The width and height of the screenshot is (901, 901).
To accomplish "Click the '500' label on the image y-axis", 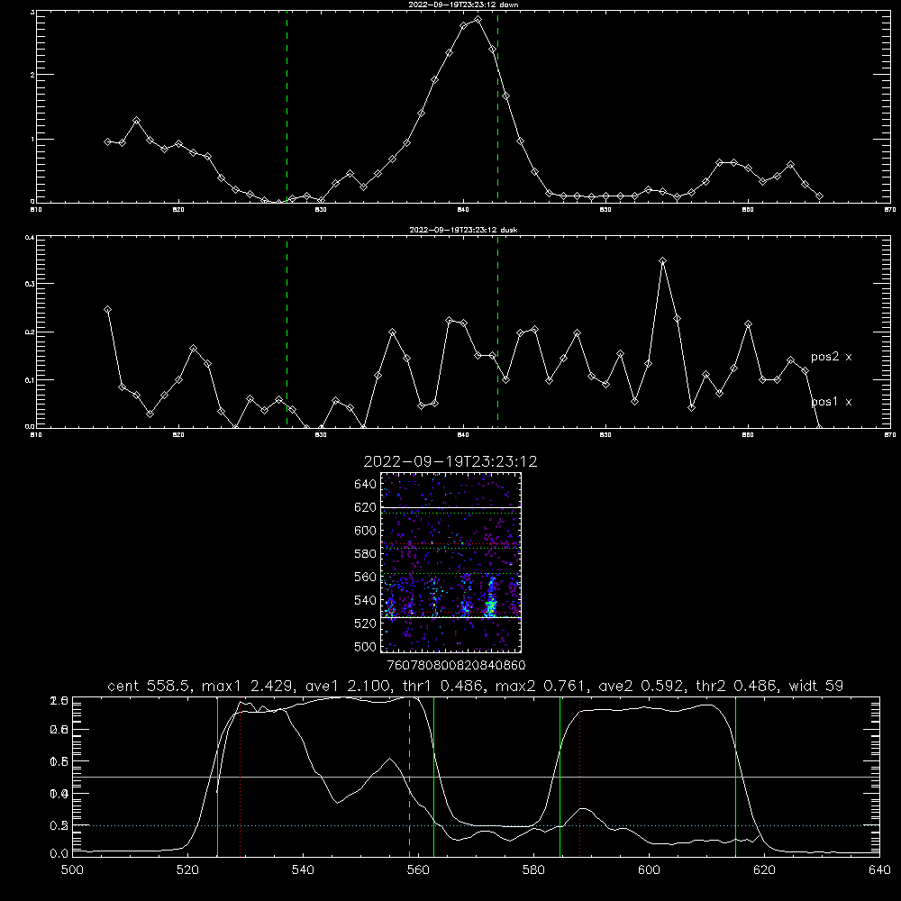I will tap(366, 646).
